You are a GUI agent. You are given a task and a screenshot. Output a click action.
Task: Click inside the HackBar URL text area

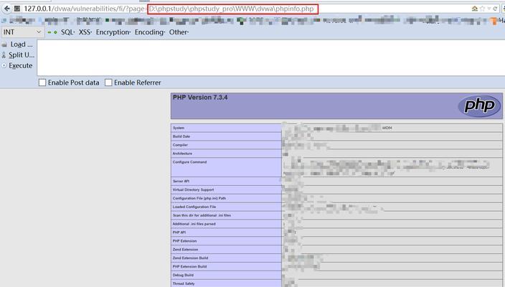[270, 58]
